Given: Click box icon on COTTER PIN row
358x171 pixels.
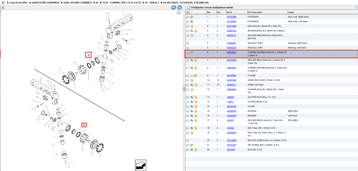Looking at the screenshot, I should pos(195,102).
